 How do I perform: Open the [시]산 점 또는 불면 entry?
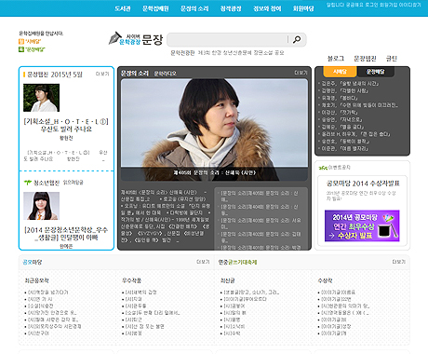tap(145, 326)
